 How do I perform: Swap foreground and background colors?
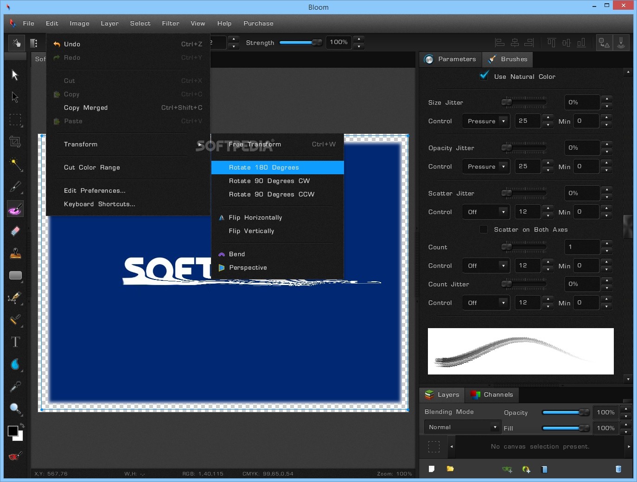pos(22,425)
